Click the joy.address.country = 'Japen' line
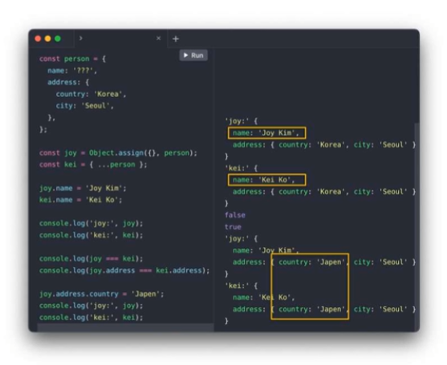The width and height of the screenshot is (447, 365). 101,294
